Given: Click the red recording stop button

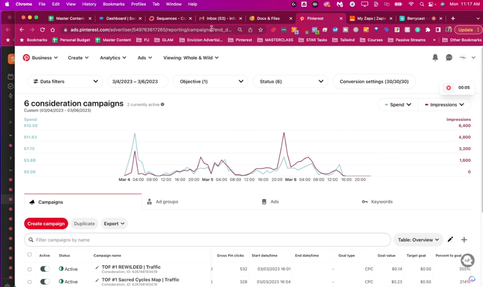Looking at the screenshot, I should click(448, 88).
